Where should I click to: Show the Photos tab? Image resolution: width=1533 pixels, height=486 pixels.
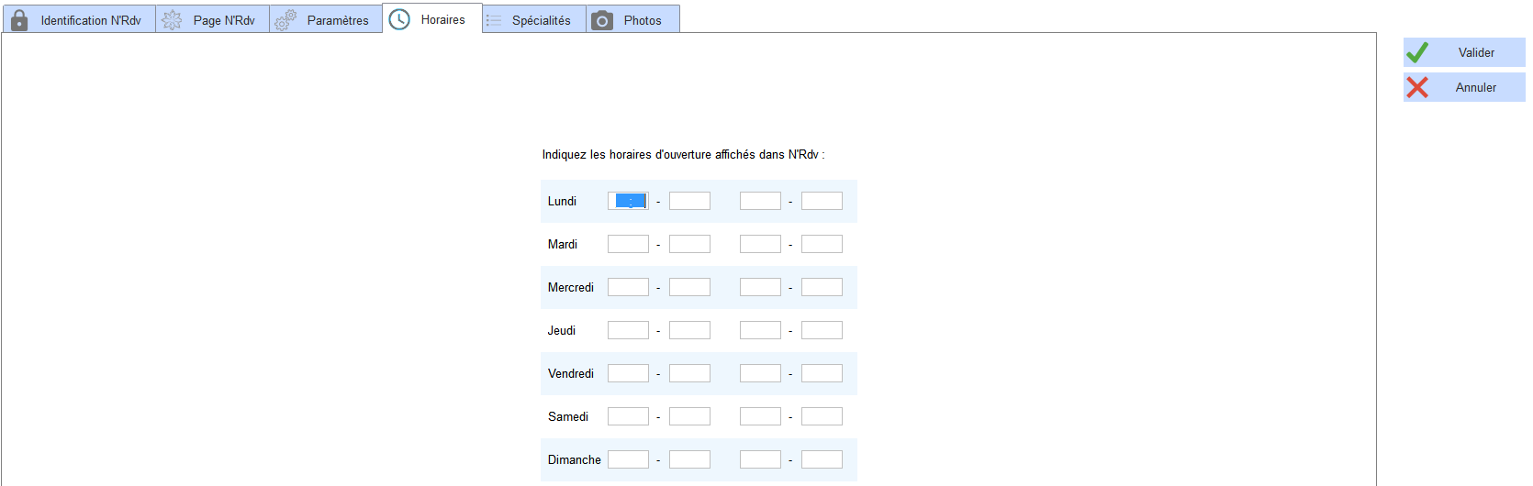pyautogui.click(x=633, y=19)
